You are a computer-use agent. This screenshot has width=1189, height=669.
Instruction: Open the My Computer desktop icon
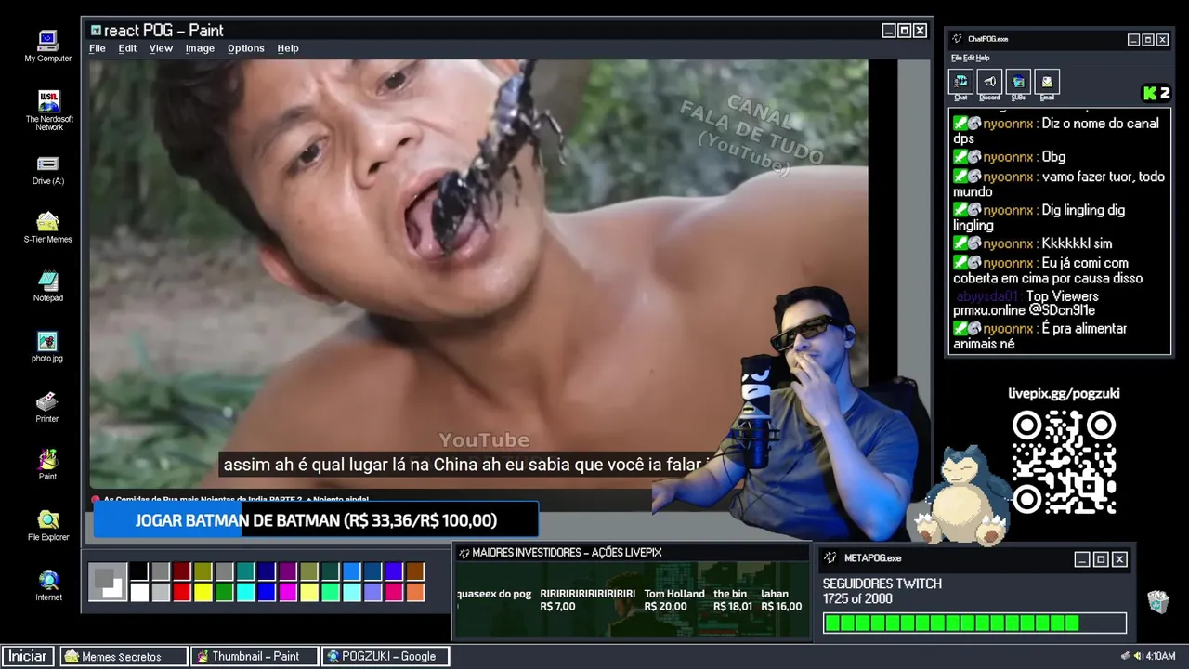coord(47,46)
